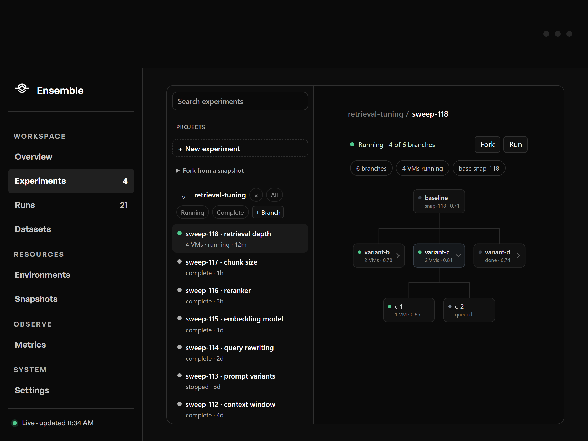The height and width of the screenshot is (441, 588).
Task: Expand Fork from a snapshot
Action: pos(210,171)
